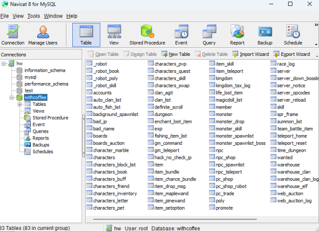Expand the Tables tree node
Viewport: 319px width, 232px height.
(x=20, y=104)
